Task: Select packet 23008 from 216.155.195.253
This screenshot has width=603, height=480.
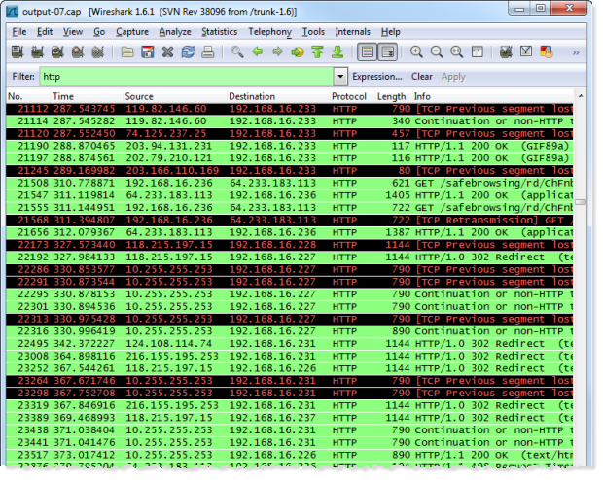Action: (x=290, y=356)
